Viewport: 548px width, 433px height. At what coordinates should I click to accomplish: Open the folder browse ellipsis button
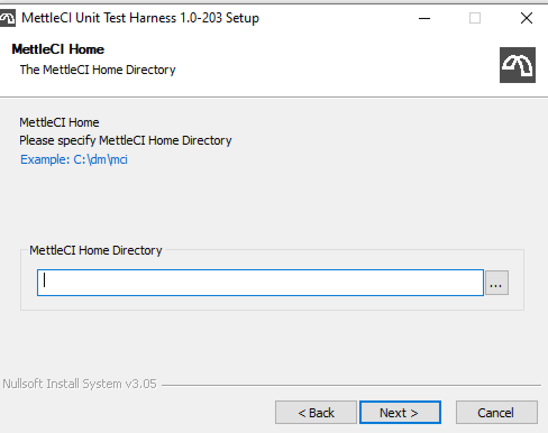pyautogui.click(x=496, y=283)
